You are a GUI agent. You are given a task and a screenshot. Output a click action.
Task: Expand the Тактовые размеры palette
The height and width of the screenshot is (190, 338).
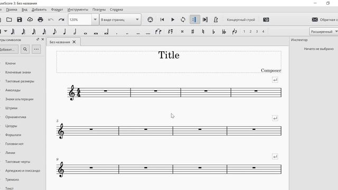point(20,81)
